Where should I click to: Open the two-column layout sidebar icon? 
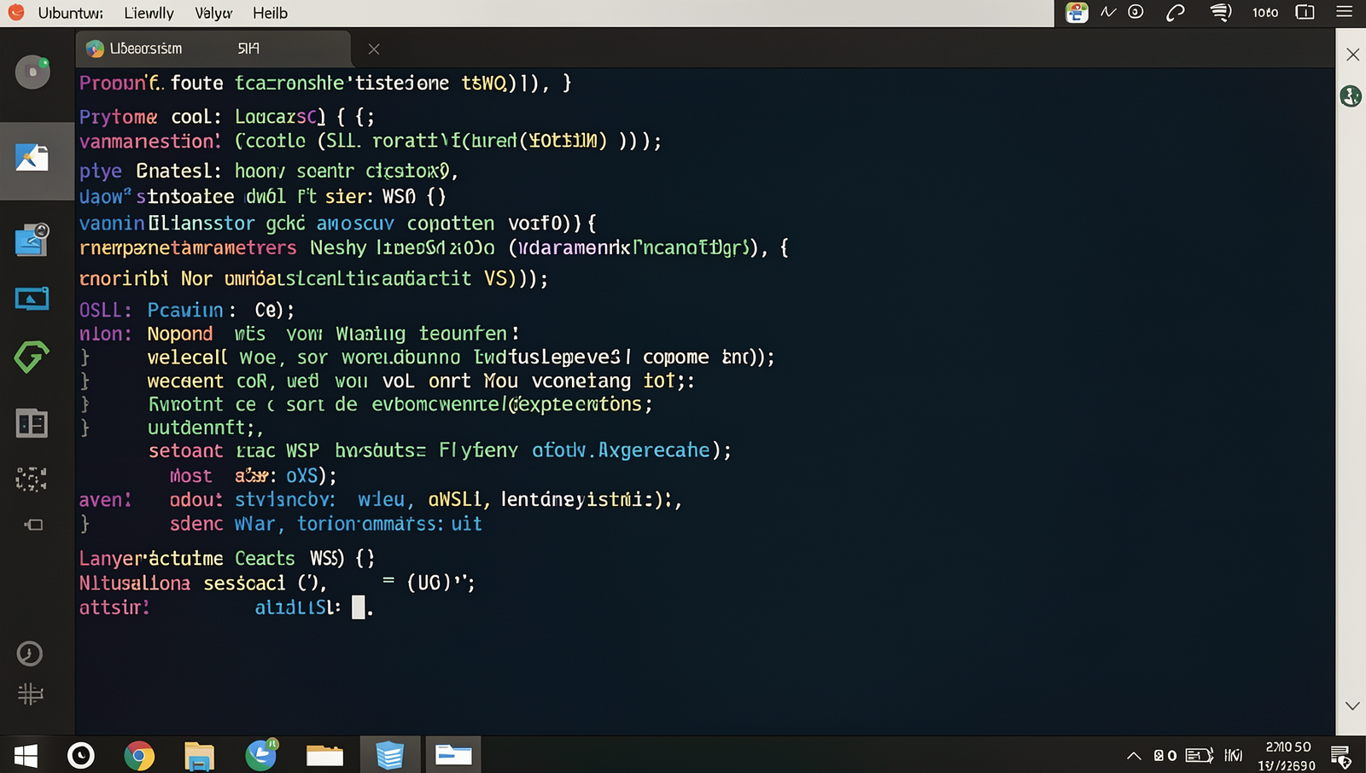tap(32, 423)
